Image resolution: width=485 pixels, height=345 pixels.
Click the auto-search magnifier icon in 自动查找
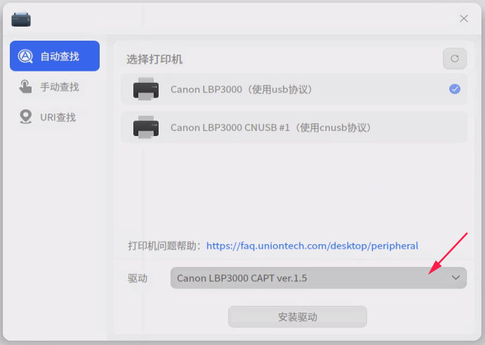25,56
